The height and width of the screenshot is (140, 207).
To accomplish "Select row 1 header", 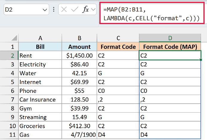I will (x=9, y=47).
